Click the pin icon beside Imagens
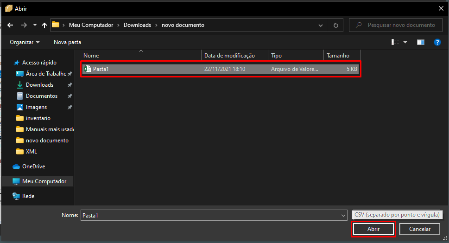The height and width of the screenshot is (243, 449). coord(70,107)
